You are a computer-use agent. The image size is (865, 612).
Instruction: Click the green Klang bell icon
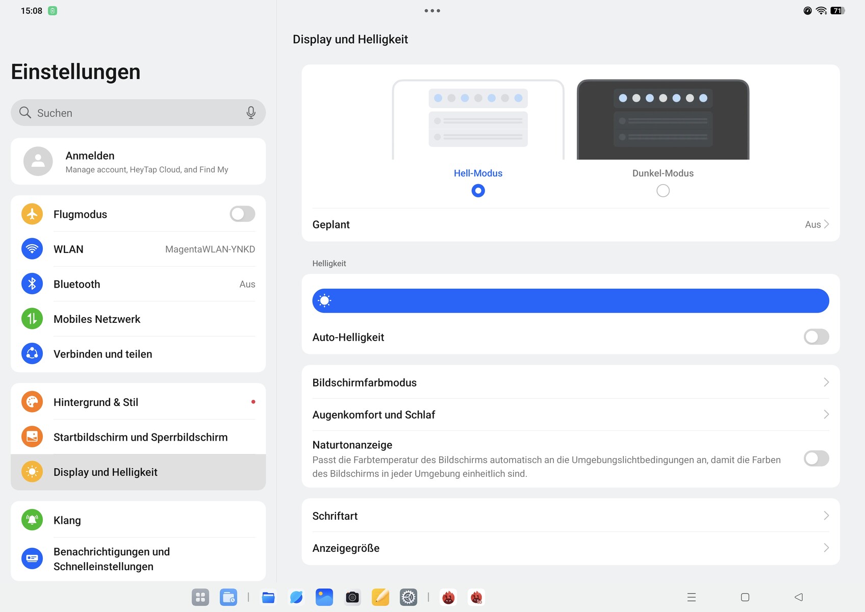pos(32,520)
